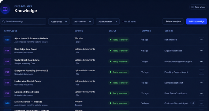The width and height of the screenshot is (209, 111).
Task: Open the Attention first sort dropdown
Action: click(x=108, y=22)
